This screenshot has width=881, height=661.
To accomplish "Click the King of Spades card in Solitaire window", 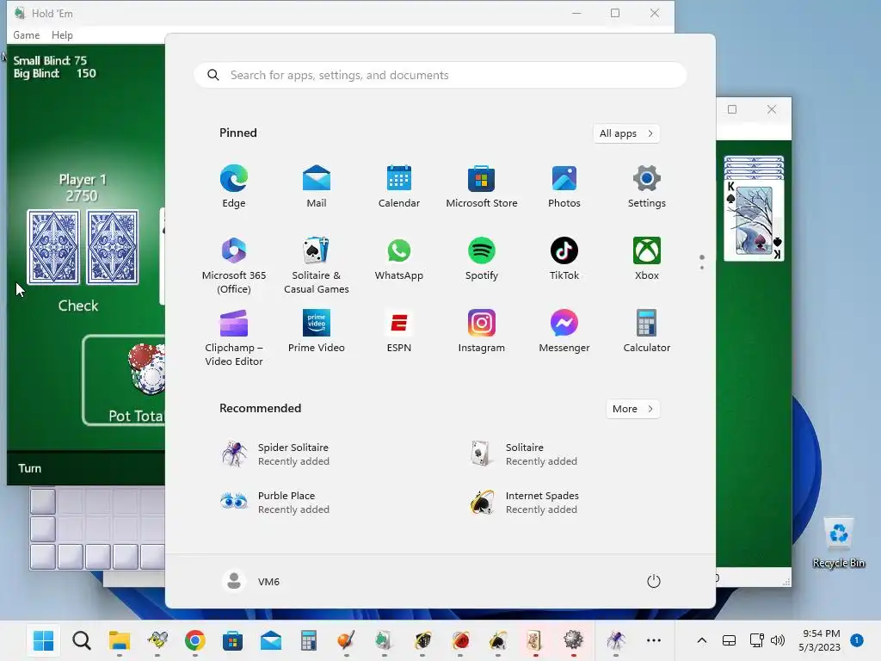I will 754,220.
